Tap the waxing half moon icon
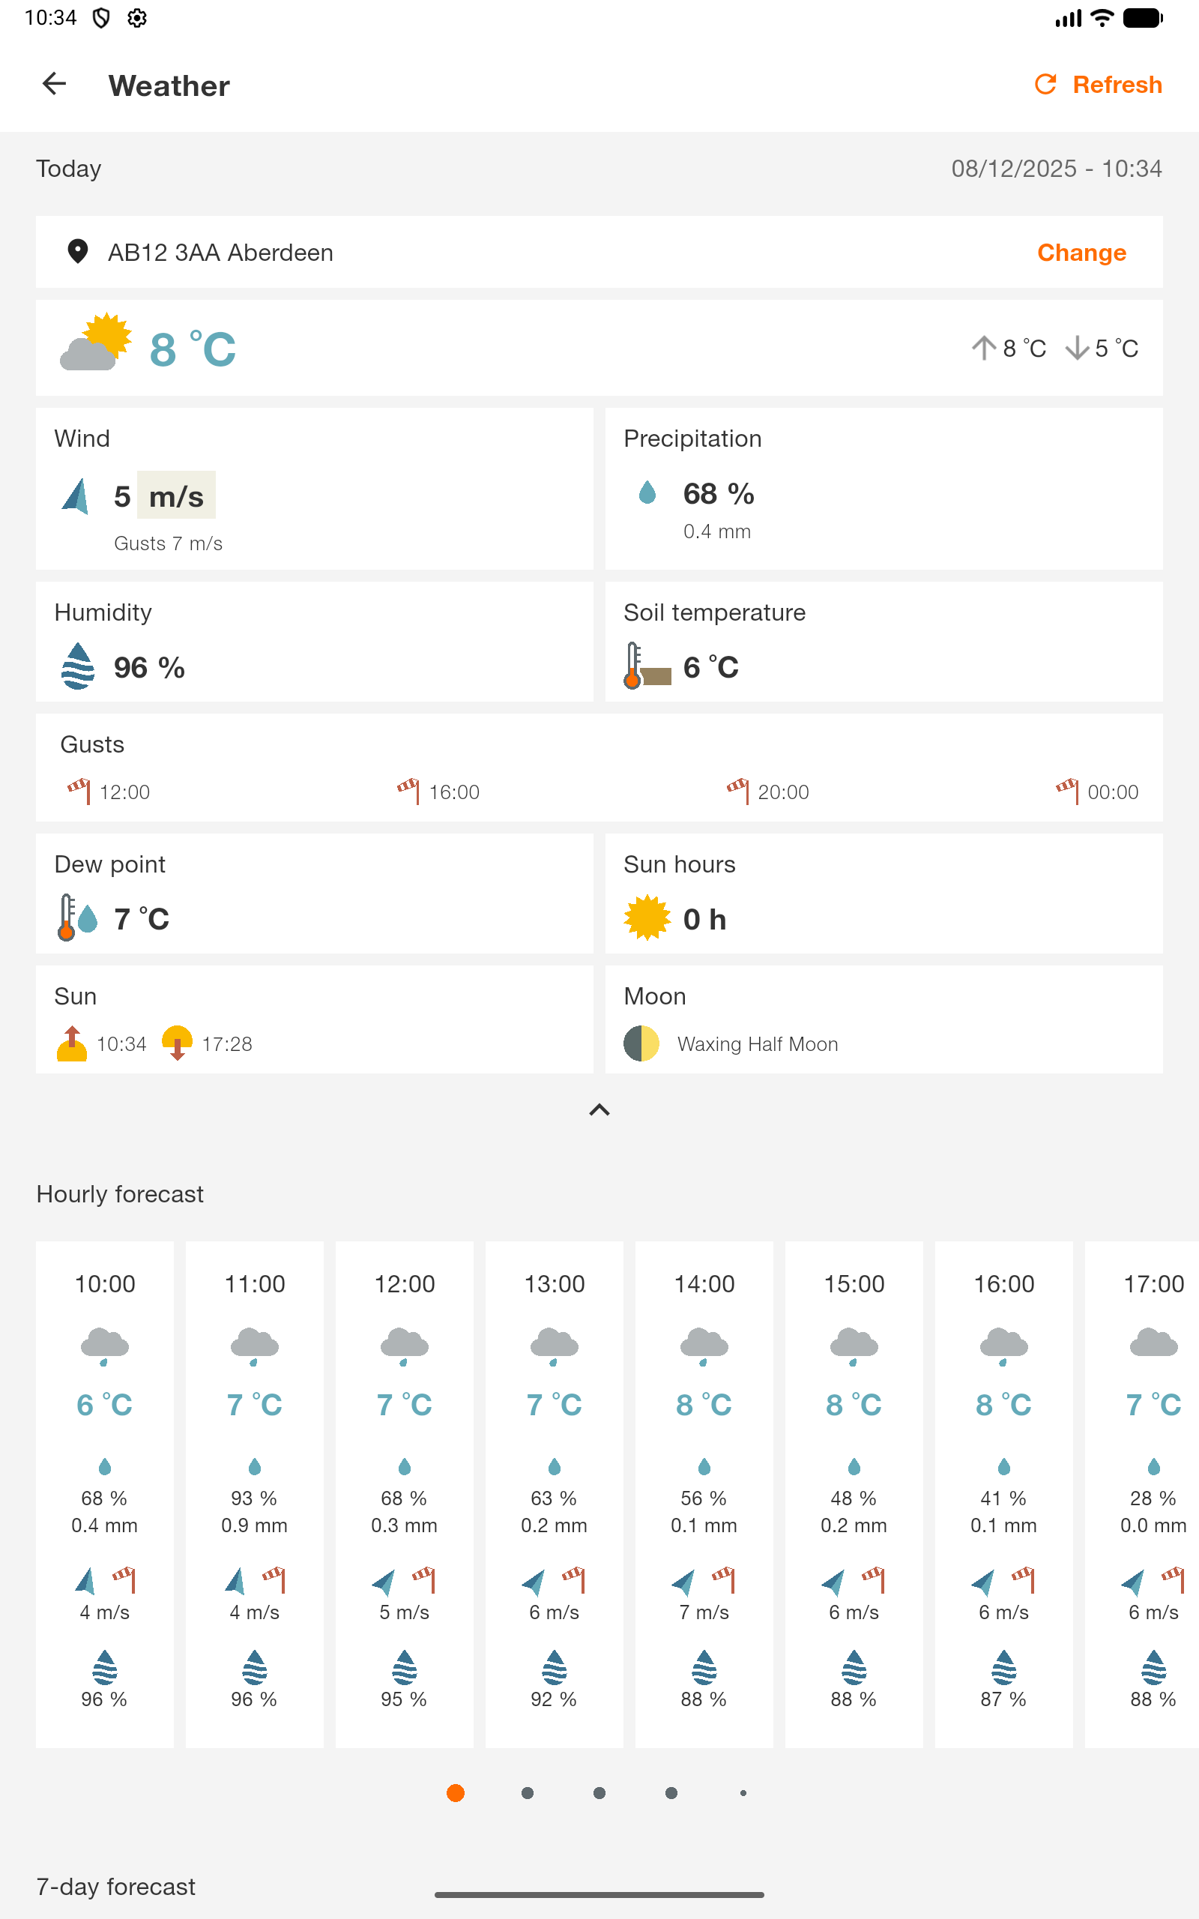Viewport: 1199px width, 1919px height. pyautogui.click(x=641, y=1043)
